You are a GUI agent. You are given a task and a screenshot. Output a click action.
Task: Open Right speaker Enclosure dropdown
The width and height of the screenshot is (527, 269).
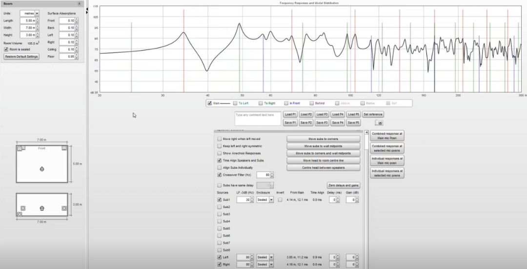(x=271, y=264)
